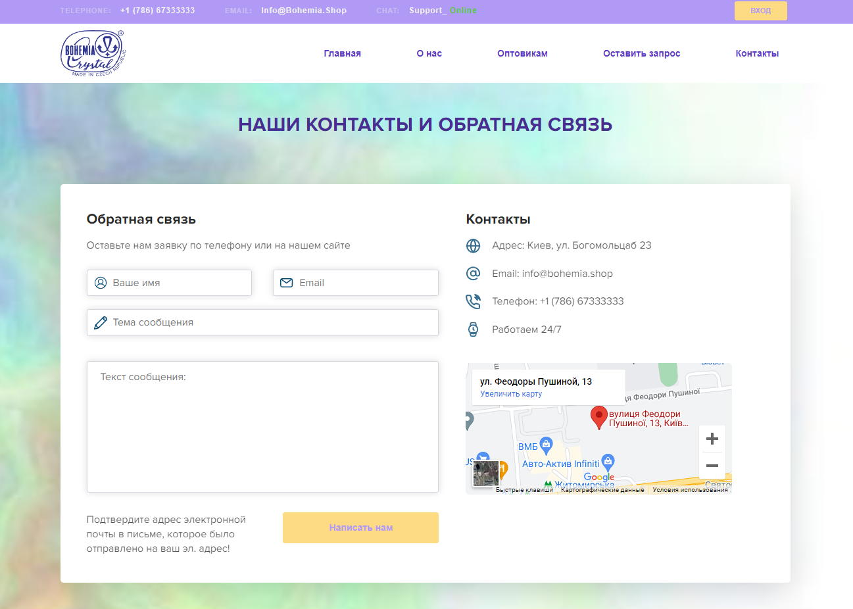Click Условия использования map link
Image resolution: width=853 pixels, height=609 pixels.
[690, 490]
